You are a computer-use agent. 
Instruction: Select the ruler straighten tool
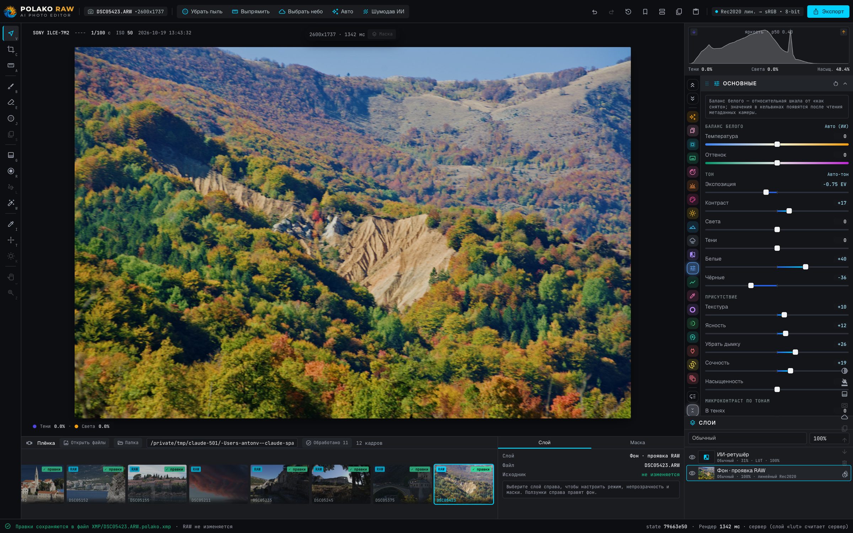point(11,65)
